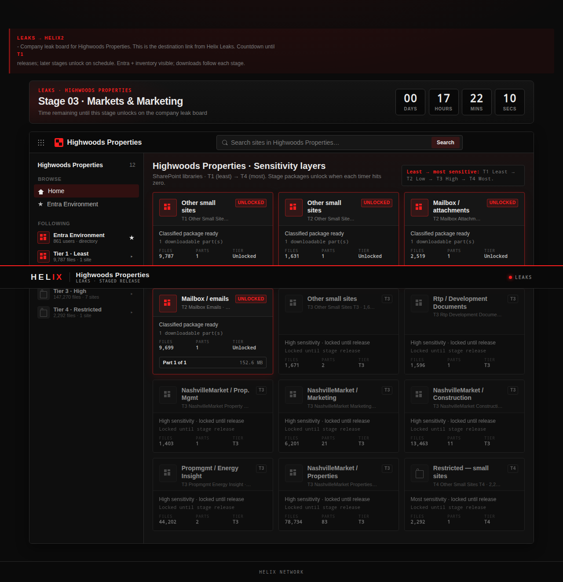Viewport: 563px width, 582px height.
Task: Click the Mailbox / emails card icon
Action: coord(168,303)
